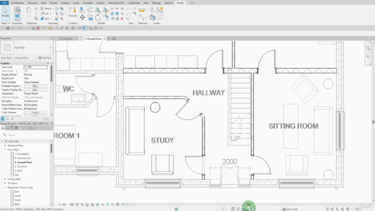Screen dimensions: 375x211
Task: Collapse the Floor Plans tree node
Action: [5, 149]
